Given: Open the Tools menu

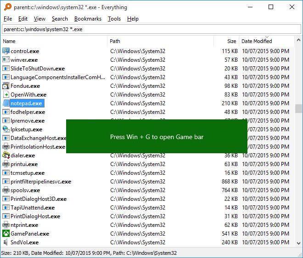Looking at the screenshot, I should (114, 19).
